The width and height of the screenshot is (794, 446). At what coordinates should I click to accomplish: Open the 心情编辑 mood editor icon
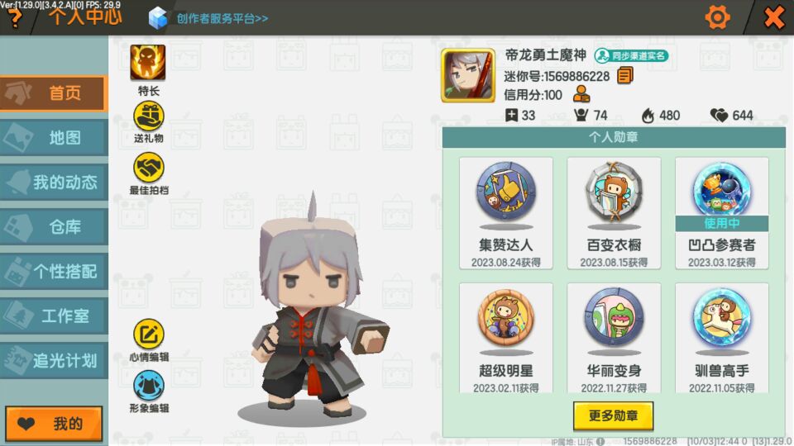148,334
